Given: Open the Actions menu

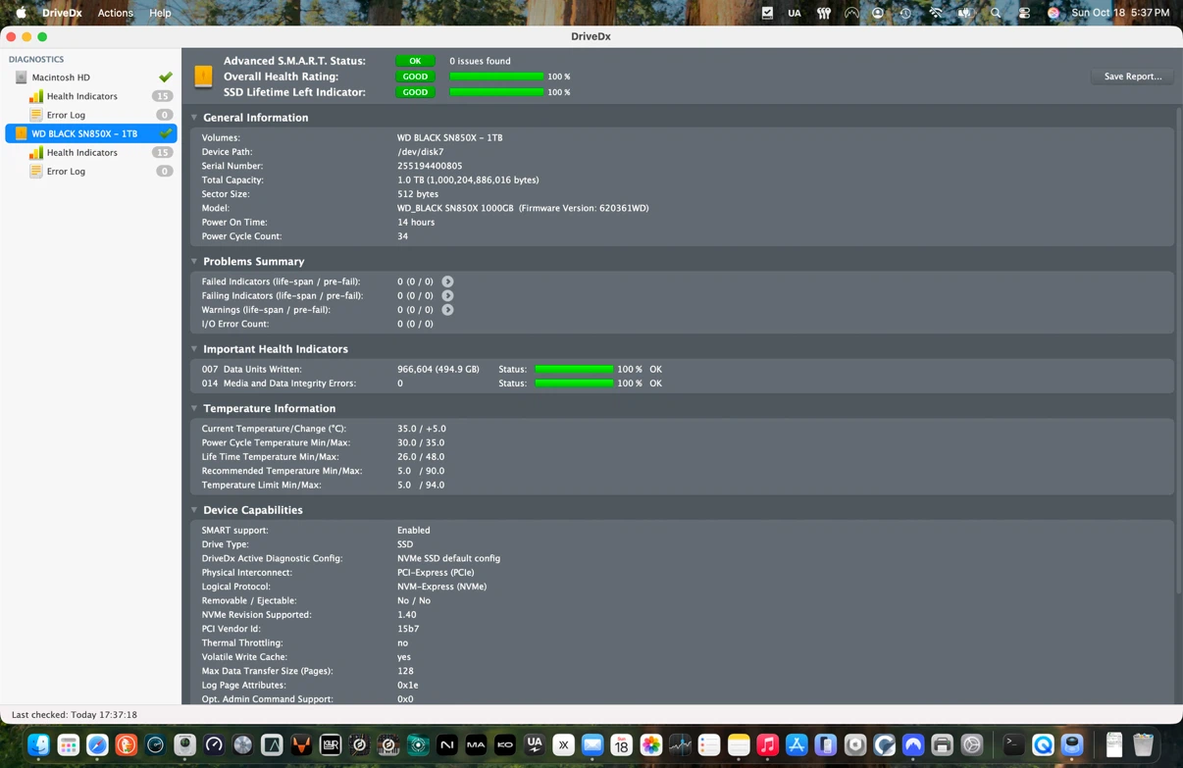Looking at the screenshot, I should click(x=115, y=13).
